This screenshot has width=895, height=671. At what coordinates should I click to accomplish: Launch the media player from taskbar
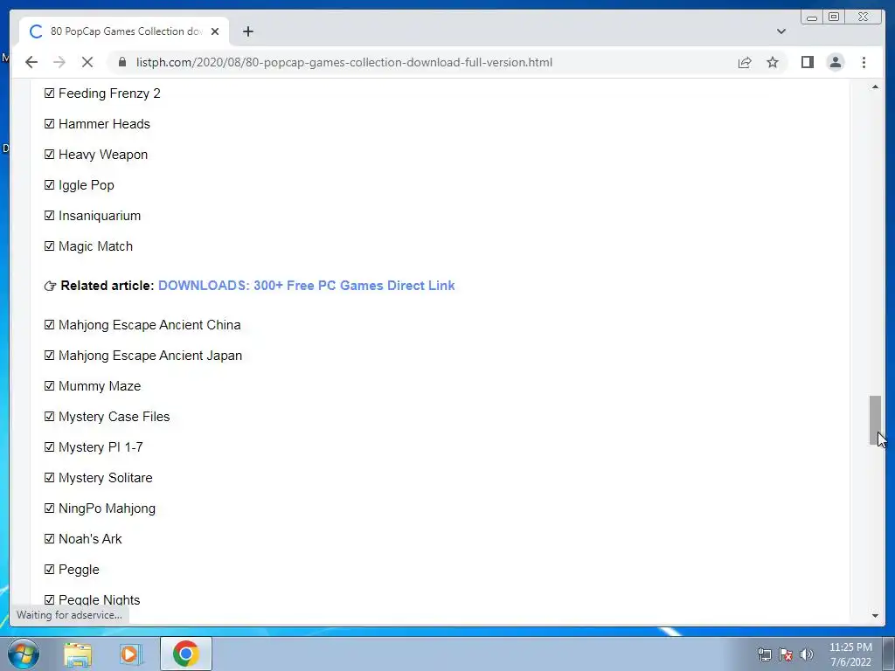[129, 654]
